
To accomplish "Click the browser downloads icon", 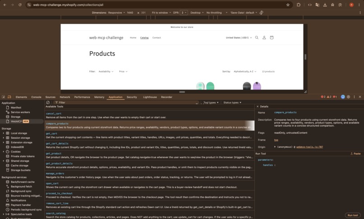I will click(x=325, y=5).
